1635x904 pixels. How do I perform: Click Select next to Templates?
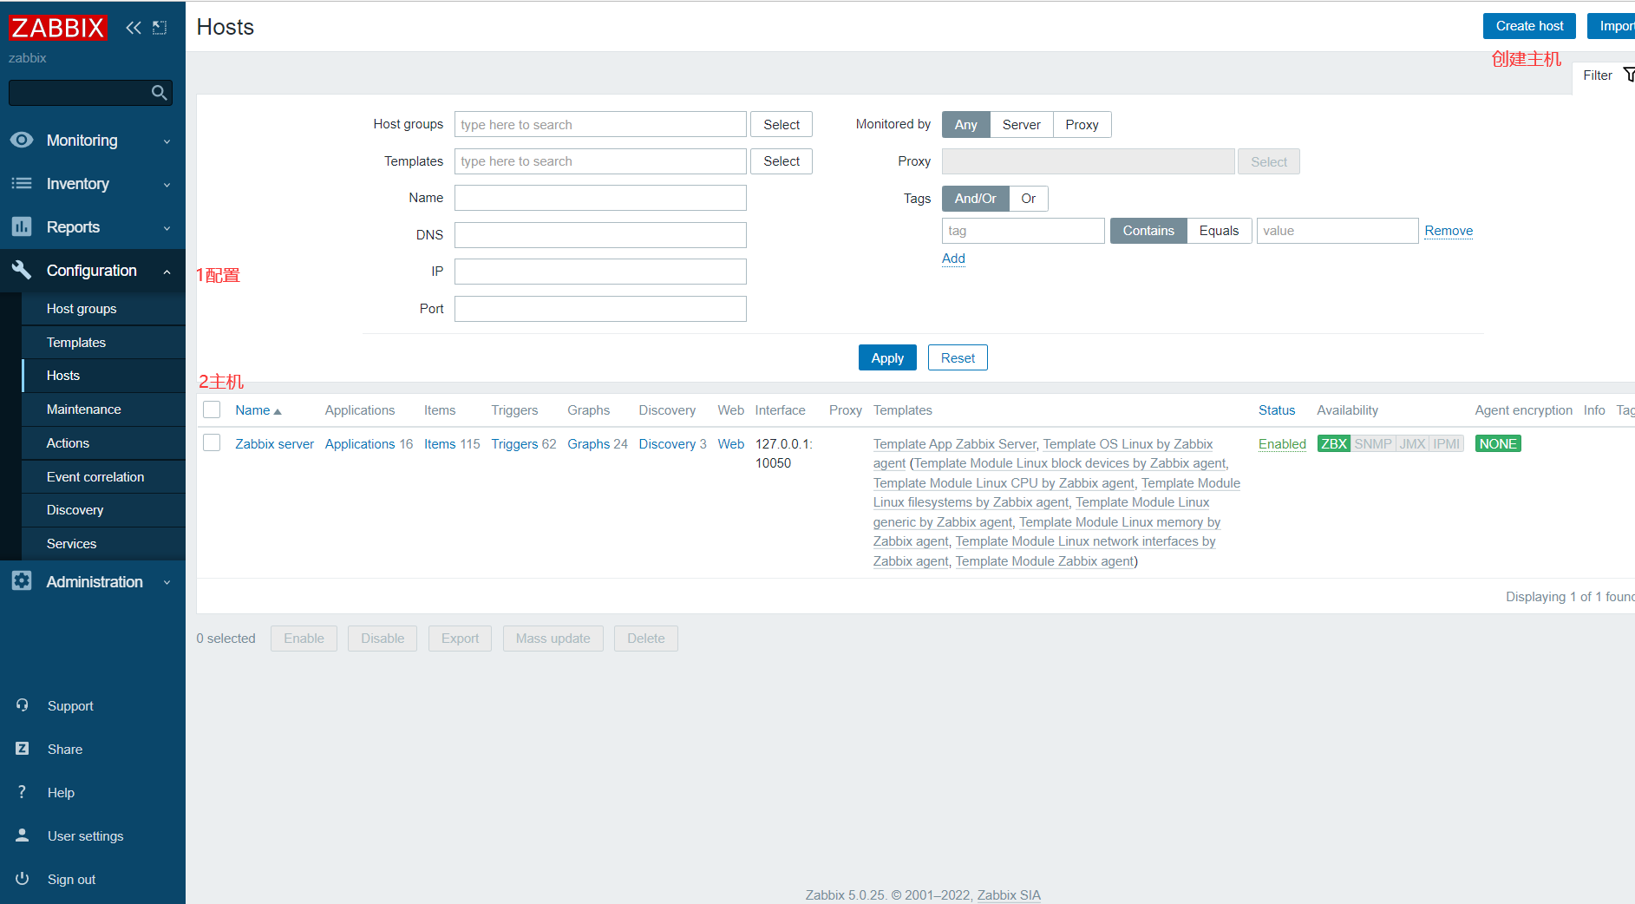point(782,161)
